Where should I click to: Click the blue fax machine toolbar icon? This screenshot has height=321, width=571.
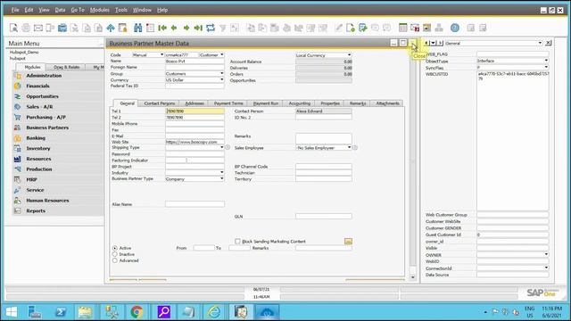click(62, 28)
